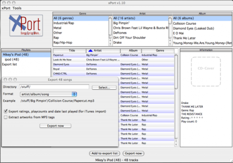Select Chris Brown Feat Lil Wayne artist
The width and height of the screenshot is (233, 163).
(x=141, y=28)
